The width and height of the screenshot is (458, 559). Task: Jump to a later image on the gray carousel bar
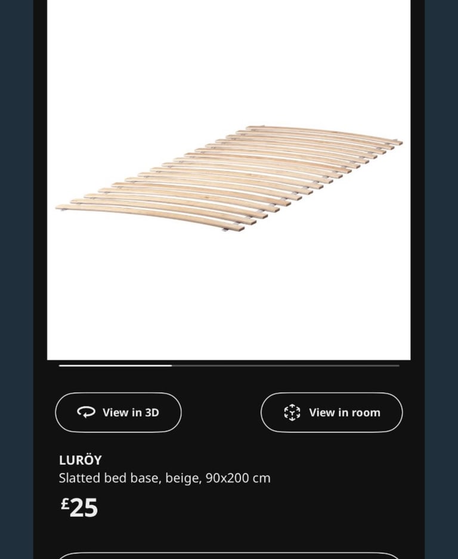coord(285,366)
